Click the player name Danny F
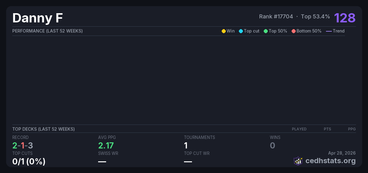368x173 pixels. tap(37, 18)
